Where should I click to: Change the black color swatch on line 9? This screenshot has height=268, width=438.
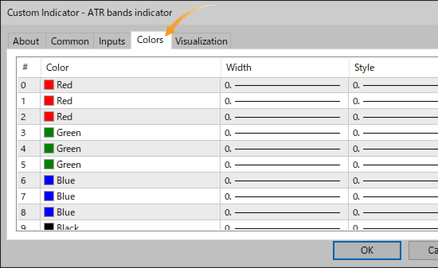coord(49,227)
